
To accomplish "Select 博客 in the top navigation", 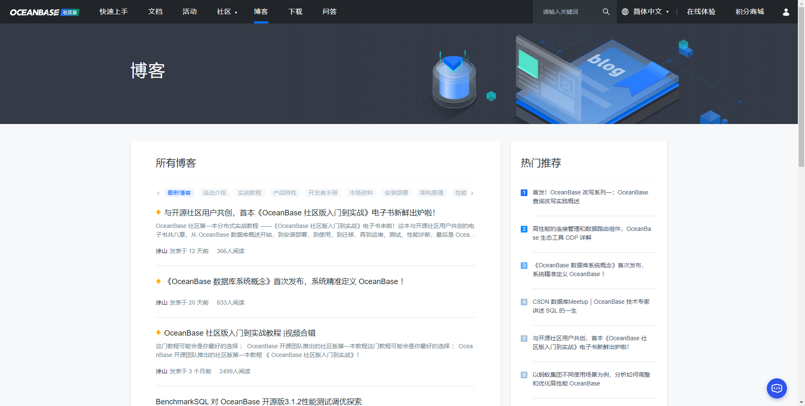I will coord(261,12).
